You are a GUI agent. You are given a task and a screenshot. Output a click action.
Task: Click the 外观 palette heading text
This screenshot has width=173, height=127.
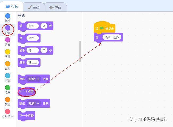click(x=21, y=16)
